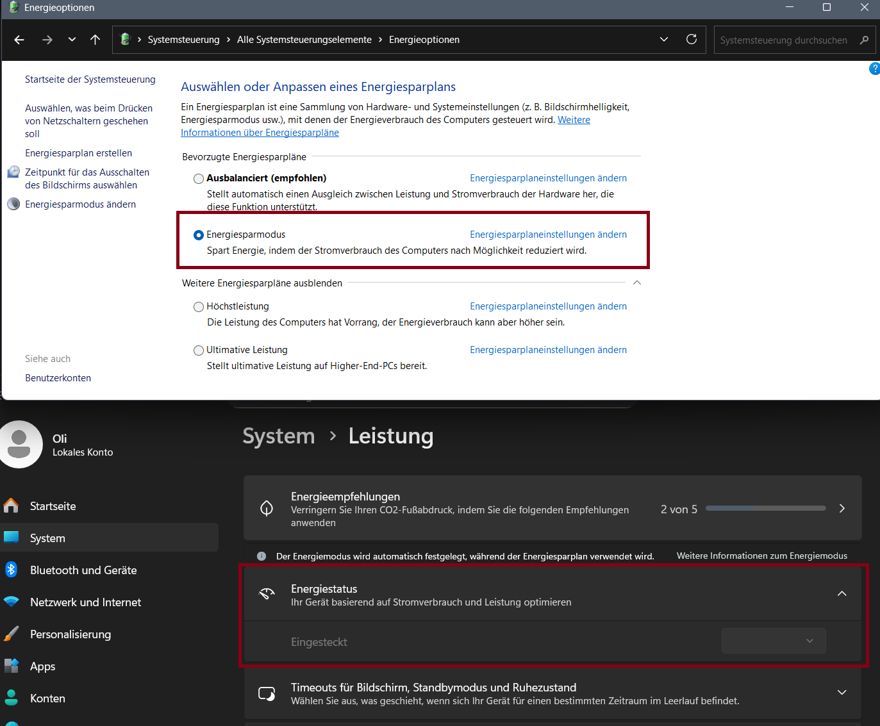Click the battery icon in the address bar

pos(126,39)
